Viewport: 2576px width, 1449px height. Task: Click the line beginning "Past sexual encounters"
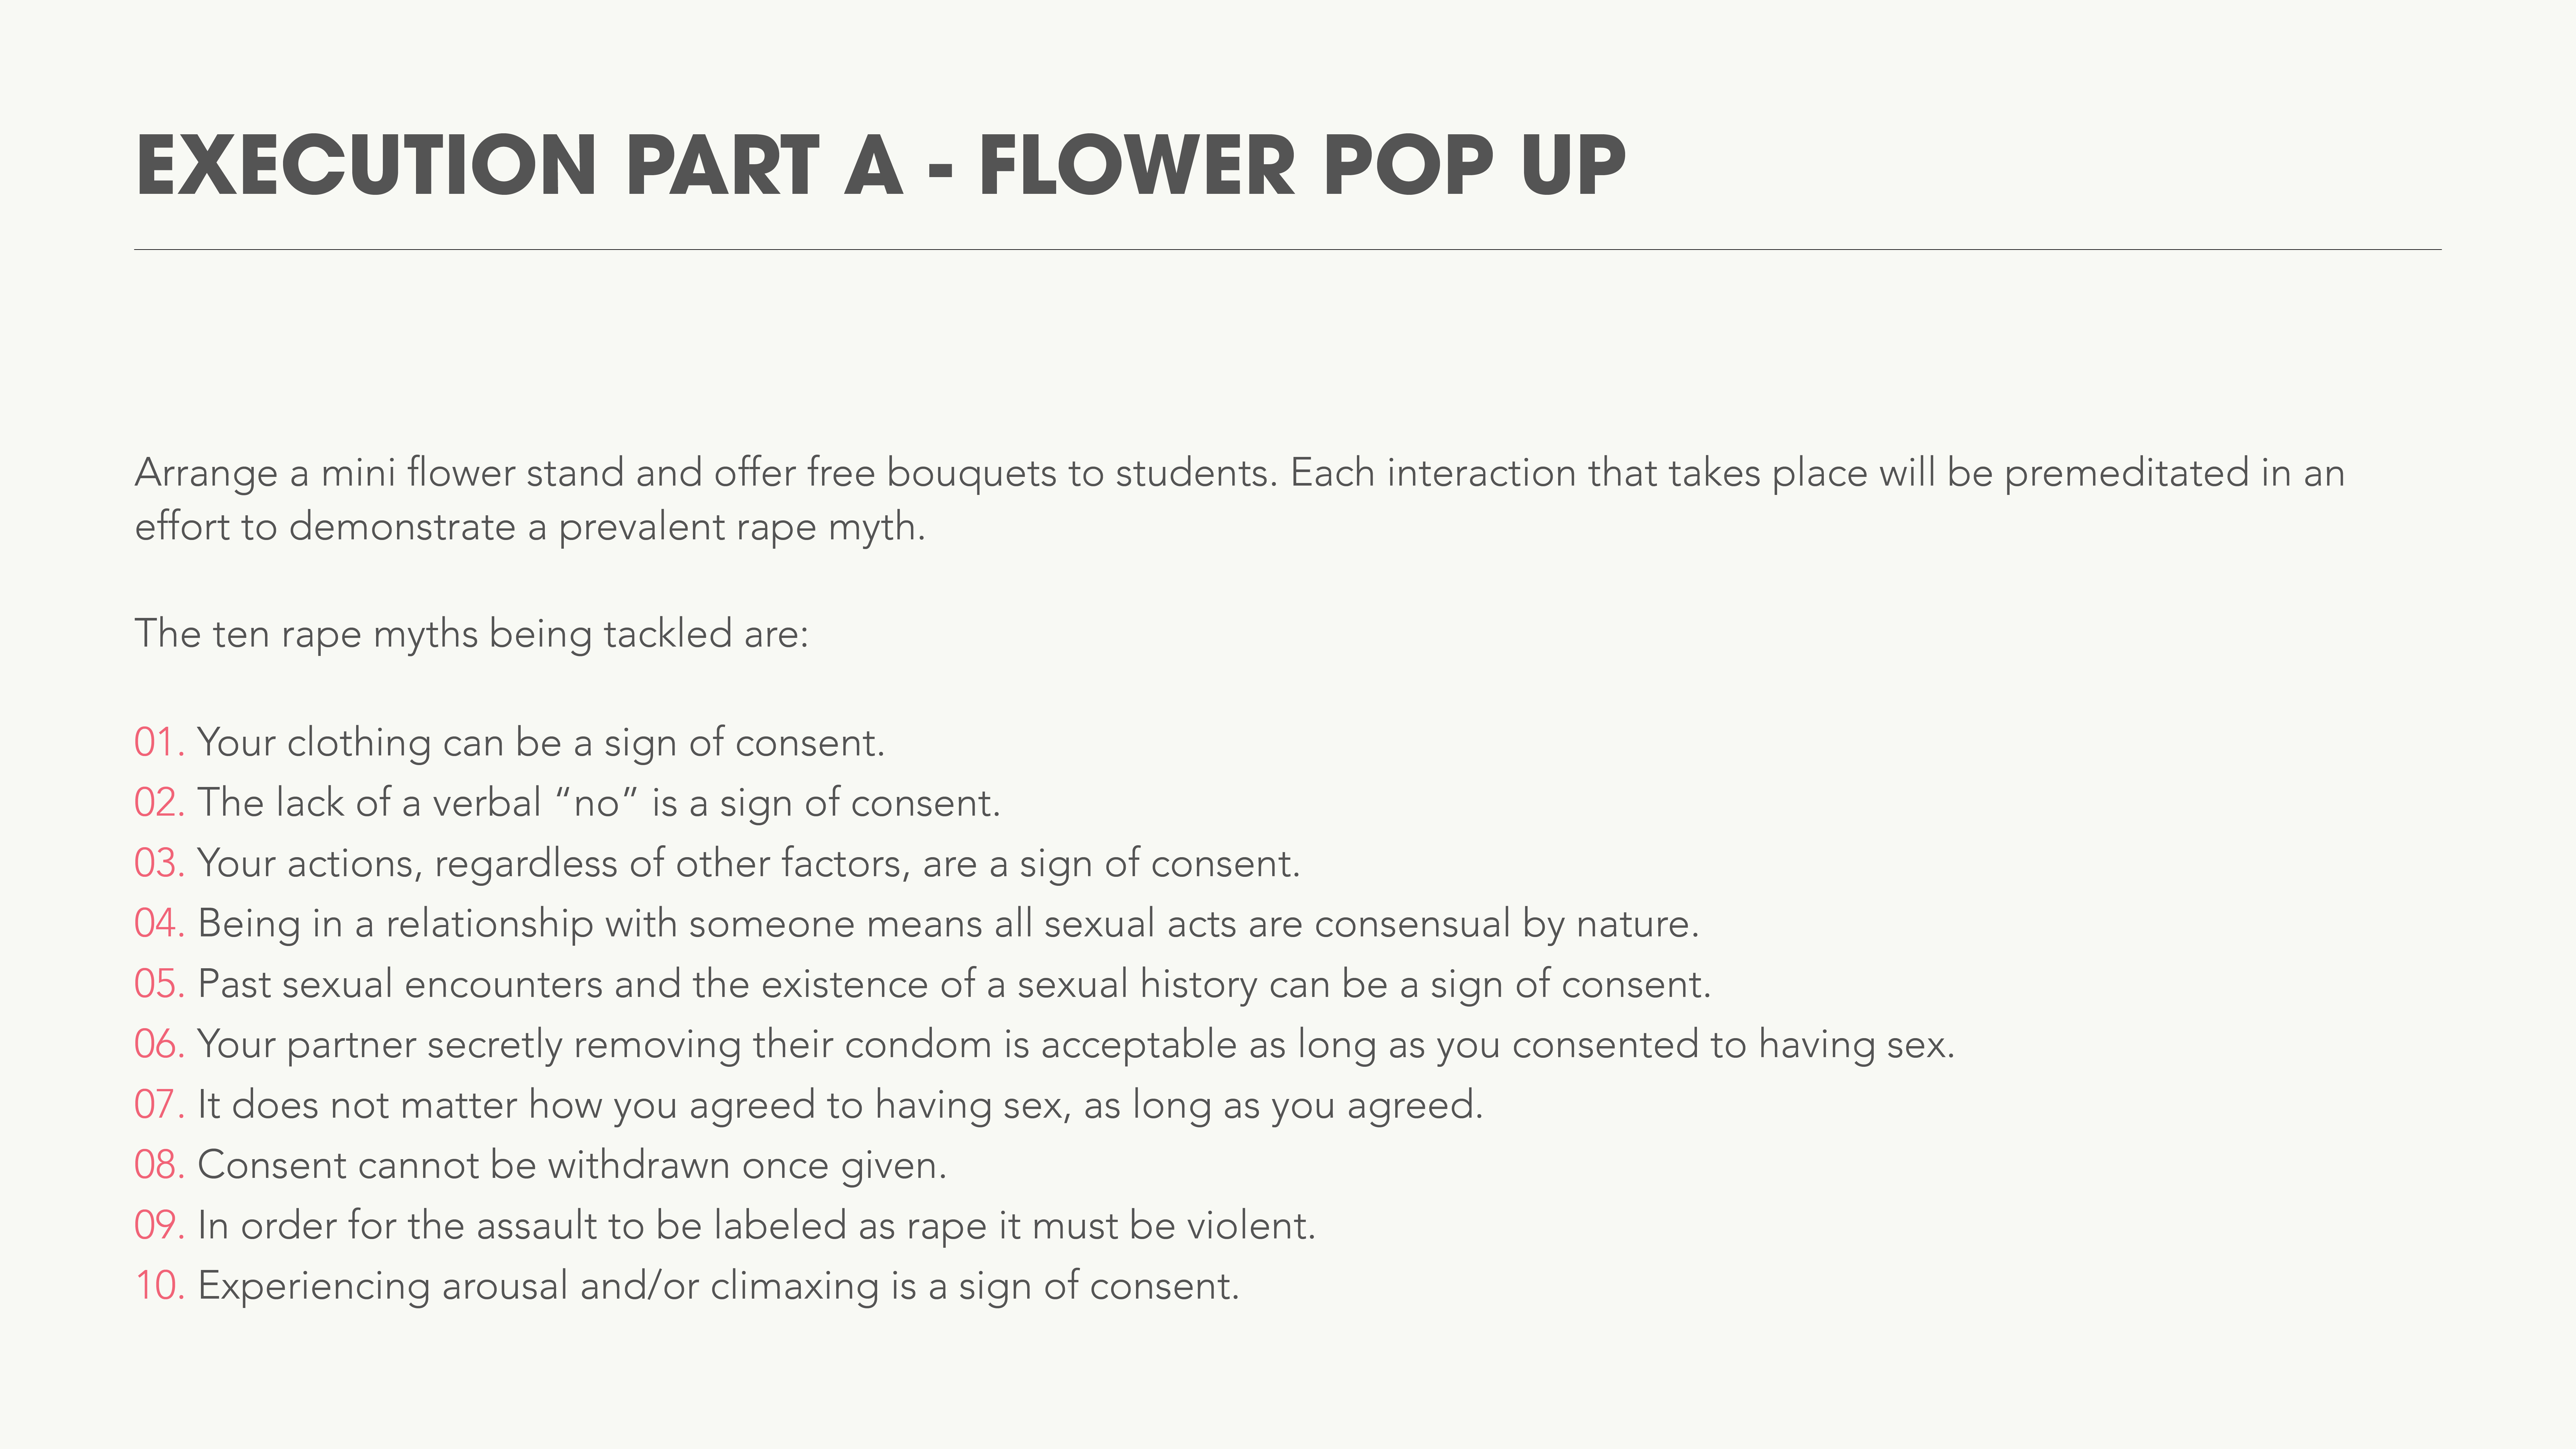coord(954,984)
